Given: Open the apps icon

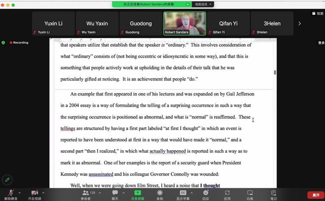Looking at the screenshot, I should tap(227, 193).
